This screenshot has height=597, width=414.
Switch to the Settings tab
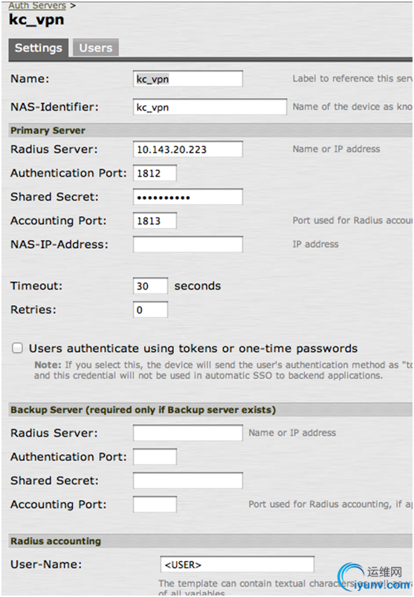click(x=39, y=48)
